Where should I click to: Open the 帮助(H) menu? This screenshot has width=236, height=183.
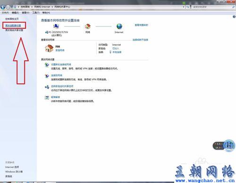point(46,13)
